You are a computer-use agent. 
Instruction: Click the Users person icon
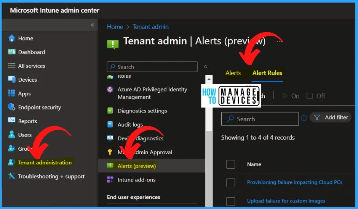[x=11, y=135]
